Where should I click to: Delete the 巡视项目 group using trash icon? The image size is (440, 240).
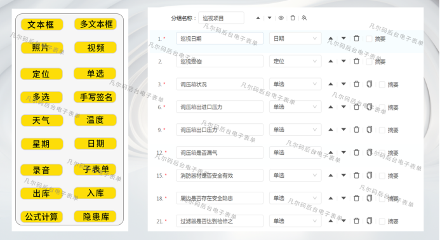pyautogui.click(x=293, y=18)
